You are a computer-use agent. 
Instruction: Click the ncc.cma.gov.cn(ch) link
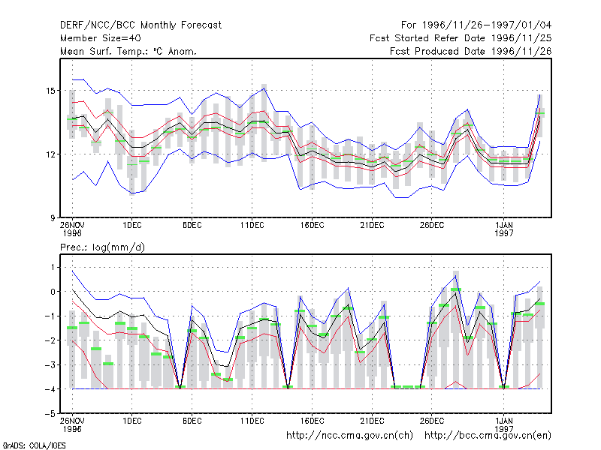(349, 436)
